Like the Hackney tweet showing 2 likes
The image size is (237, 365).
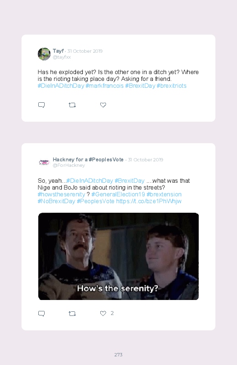pos(103,313)
